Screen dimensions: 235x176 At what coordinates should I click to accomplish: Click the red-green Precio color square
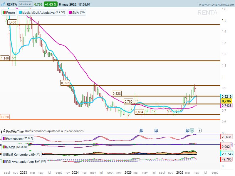click(4, 12)
